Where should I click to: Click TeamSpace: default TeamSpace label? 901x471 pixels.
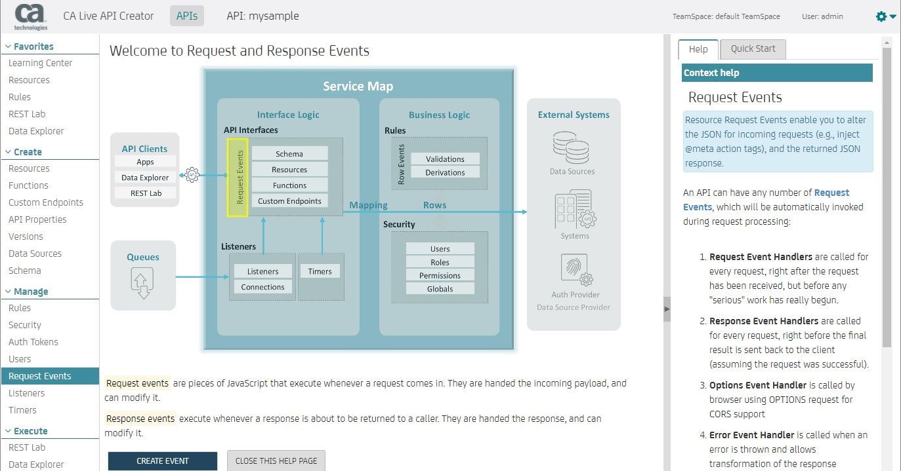click(x=728, y=16)
